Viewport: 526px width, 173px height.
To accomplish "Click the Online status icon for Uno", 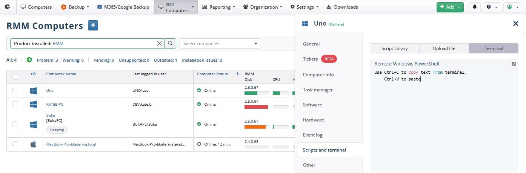I will (x=199, y=90).
